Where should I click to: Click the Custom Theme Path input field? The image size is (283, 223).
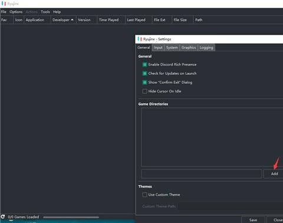point(231,206)
